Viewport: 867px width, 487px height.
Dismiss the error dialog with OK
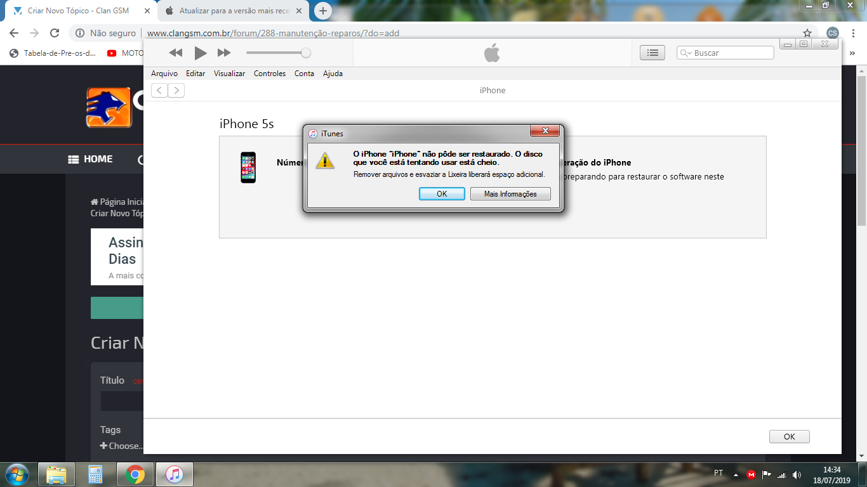(x=442, y=194)
